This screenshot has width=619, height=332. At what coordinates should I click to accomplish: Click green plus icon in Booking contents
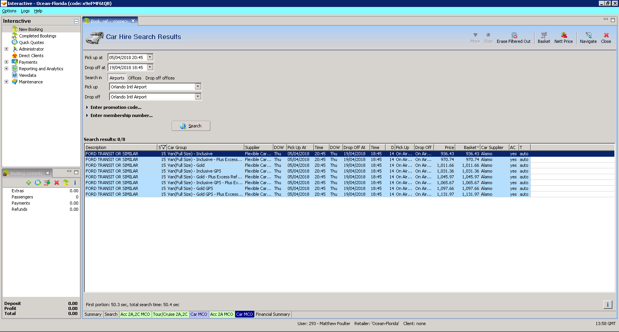[x=29, y=183]
